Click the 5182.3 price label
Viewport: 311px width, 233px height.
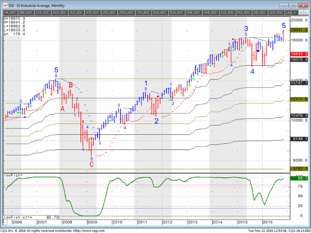(299, 169)
